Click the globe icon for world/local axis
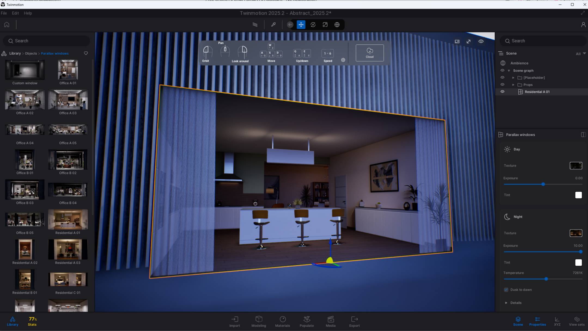 [x=337, y=25]
